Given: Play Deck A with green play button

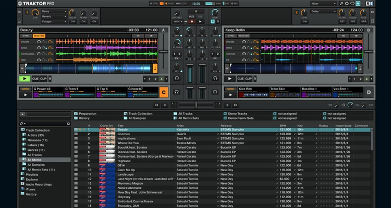Looking at the screenshot, I should click(x=25, y=79).
